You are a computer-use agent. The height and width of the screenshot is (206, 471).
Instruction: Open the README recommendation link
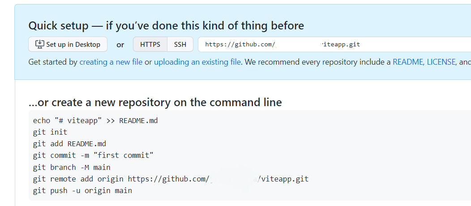pyautogui.click(x=408, y=62)
